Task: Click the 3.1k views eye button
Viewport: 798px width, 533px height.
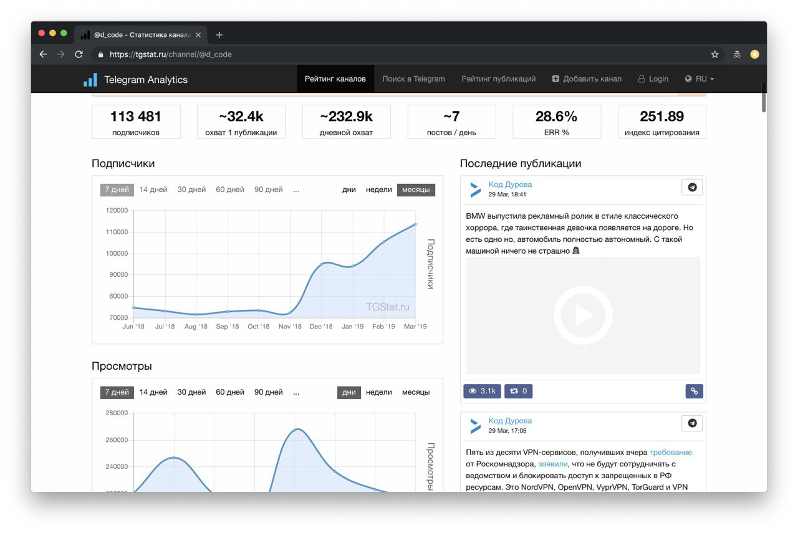Action: tap(482, 391)
